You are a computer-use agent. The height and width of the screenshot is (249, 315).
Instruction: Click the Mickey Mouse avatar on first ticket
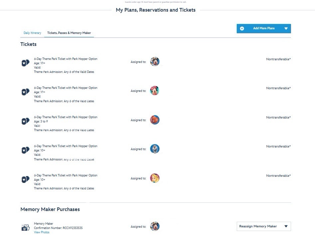(155, 62)
